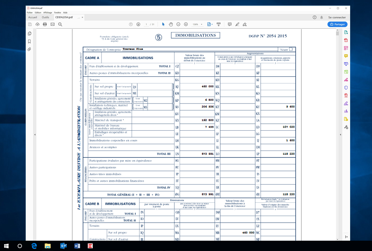
Task: Open the Affichage menu
Action: [48, 12]
